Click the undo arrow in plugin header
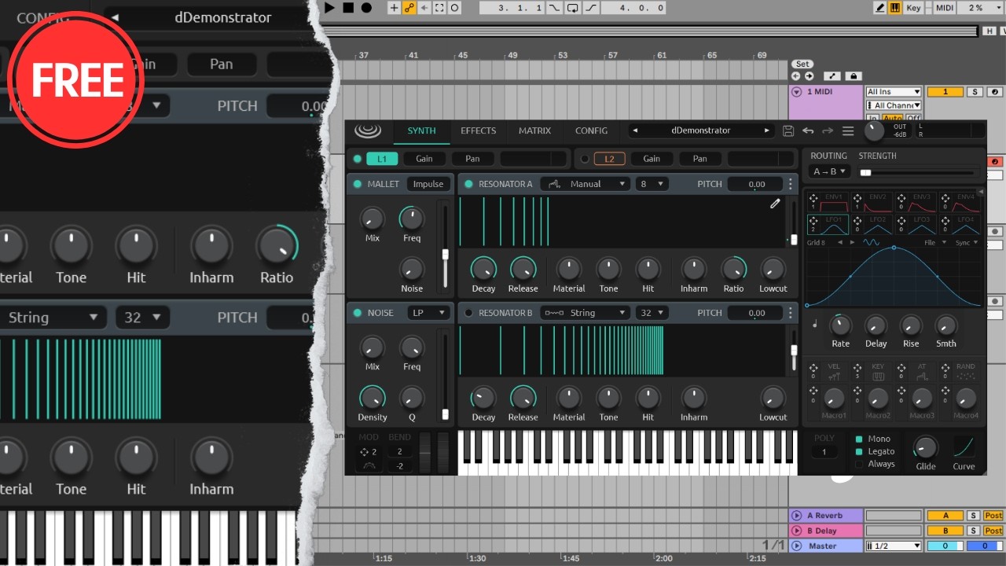The image size is (1006, 566). pos(808,131)
